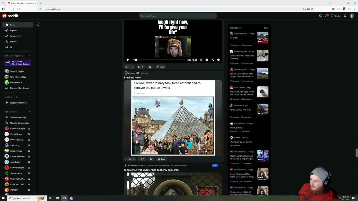Toggle captions on the video player

pos(201,60)
